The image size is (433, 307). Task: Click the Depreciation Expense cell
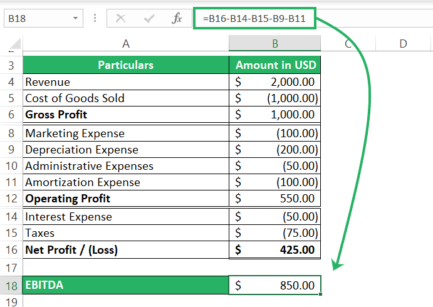tap(125, 150)
